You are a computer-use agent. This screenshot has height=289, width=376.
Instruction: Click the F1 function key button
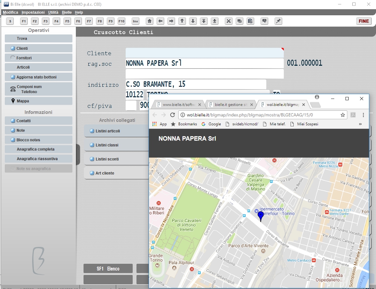click(24, 21)
